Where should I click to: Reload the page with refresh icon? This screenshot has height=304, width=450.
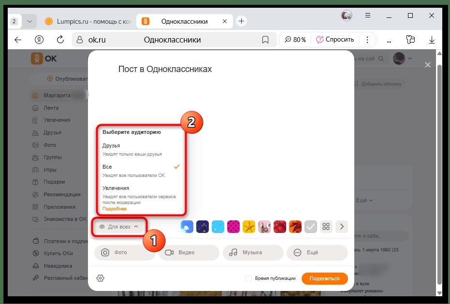(x=60, y=40)
